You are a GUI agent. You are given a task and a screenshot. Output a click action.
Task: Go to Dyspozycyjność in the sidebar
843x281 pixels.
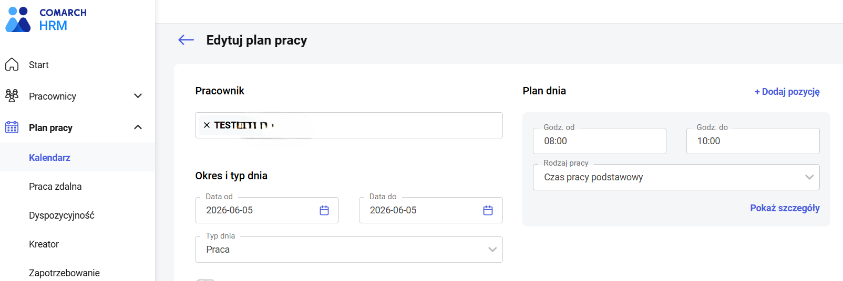61,215
